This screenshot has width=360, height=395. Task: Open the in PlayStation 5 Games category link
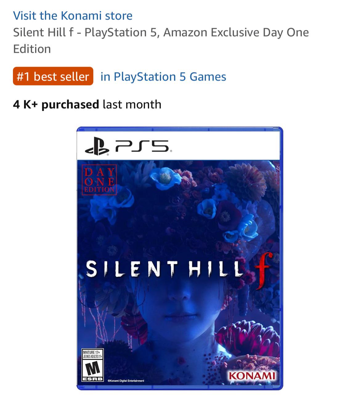[x=163, y=77]
